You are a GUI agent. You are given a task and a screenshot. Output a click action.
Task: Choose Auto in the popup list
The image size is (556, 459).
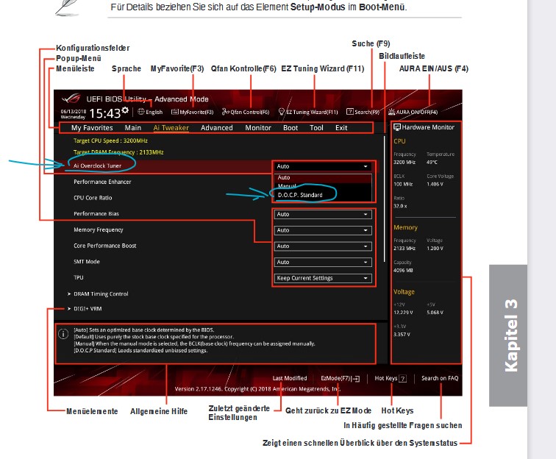click(322, 178)
